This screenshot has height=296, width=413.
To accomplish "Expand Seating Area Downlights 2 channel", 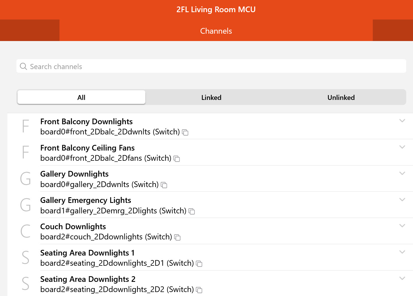I will (x=402, y=278).
